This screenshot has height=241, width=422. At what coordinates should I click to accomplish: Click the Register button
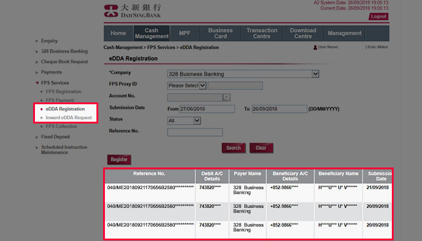click(x=119, y=160)
